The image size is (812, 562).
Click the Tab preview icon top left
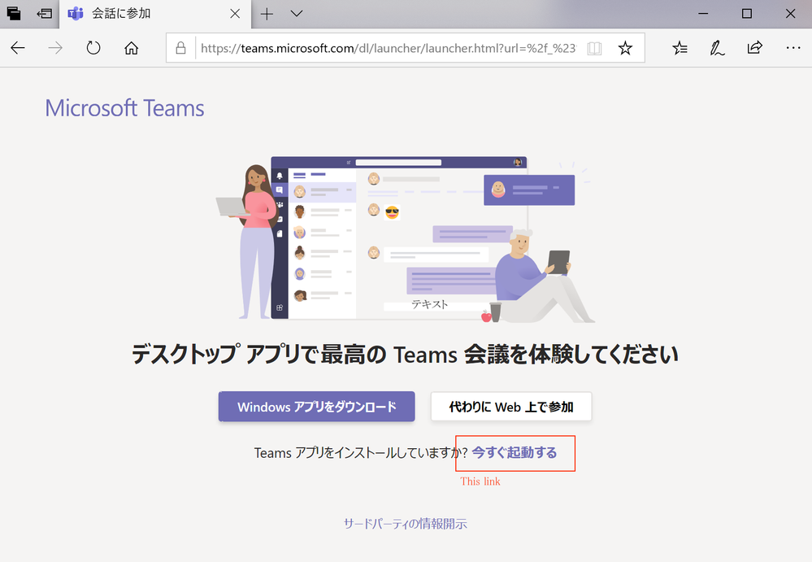point(13,13)
